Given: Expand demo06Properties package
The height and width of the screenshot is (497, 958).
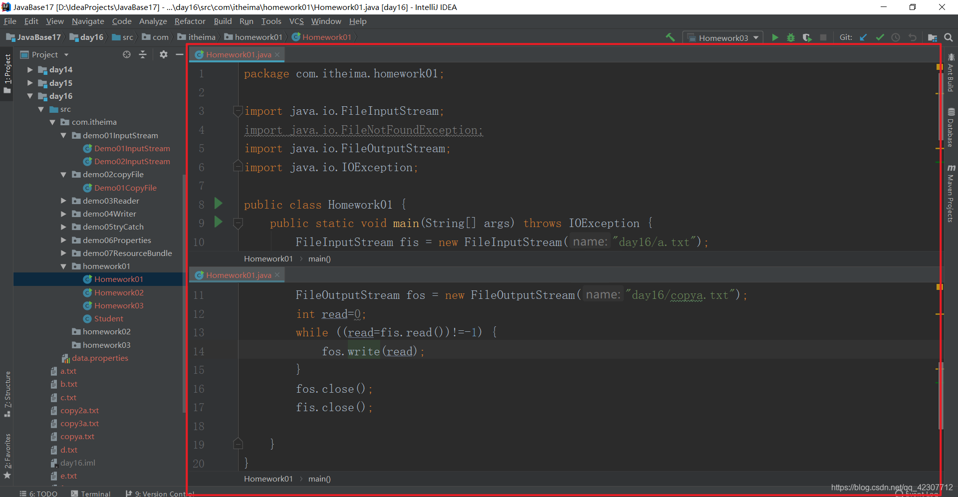Looking at the screenshot, I should tap(63, 240).
